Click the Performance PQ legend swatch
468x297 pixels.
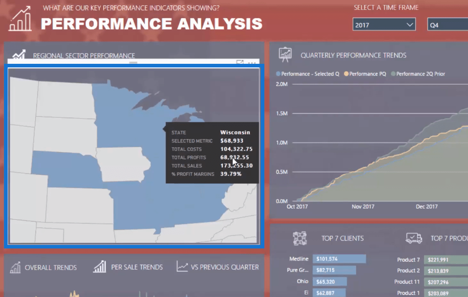(346, 74)
